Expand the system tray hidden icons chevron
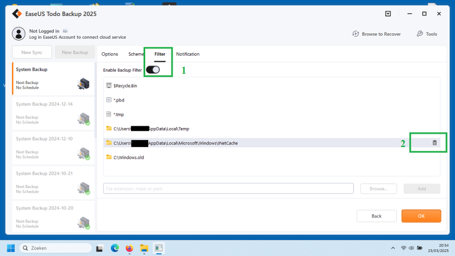The height and width of the screenshot is (256, 455). coord(393,248)
